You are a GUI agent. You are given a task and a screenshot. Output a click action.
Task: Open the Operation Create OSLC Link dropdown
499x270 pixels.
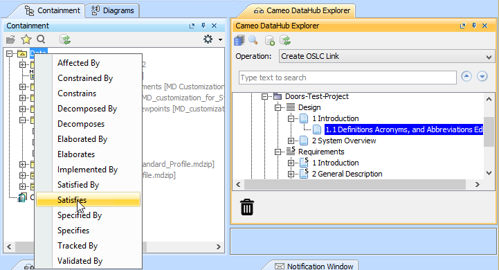click(x=387, y=56)
